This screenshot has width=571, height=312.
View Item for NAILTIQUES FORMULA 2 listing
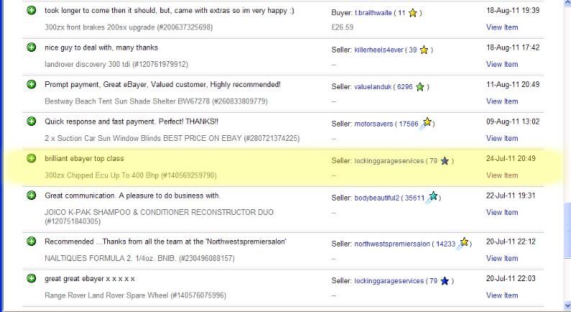pos(502,258)
